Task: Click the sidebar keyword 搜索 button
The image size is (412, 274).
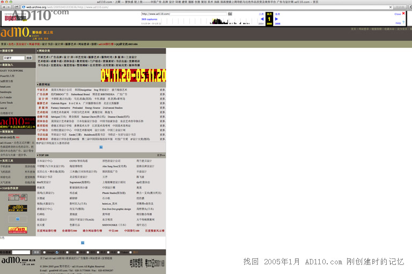Action: (29, 58)
